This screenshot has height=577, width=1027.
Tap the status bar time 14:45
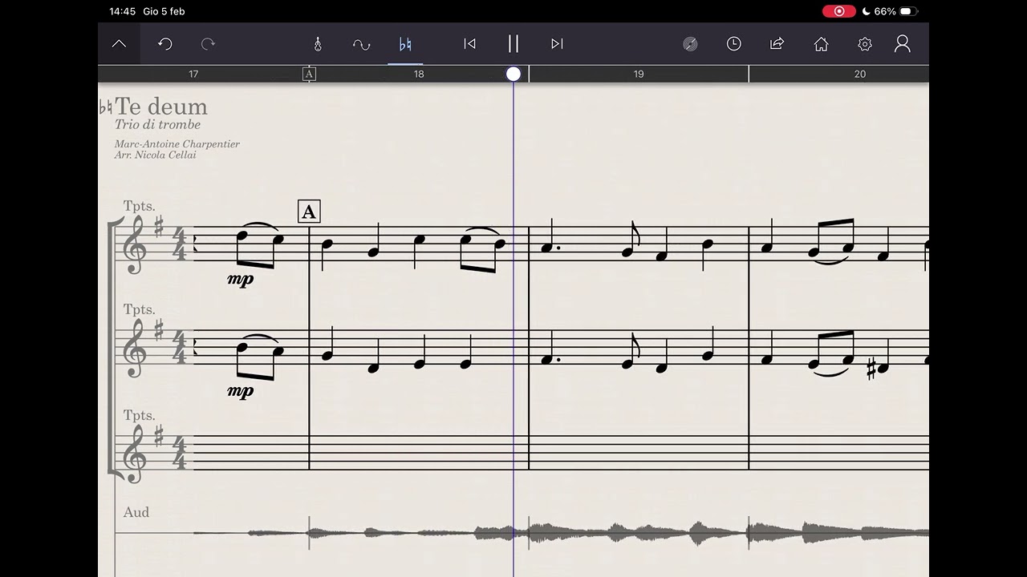tap(123, 11)
